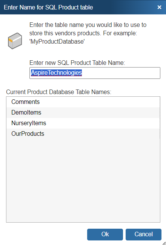Select Comments in the table names list
Screen dimensions: 166x245
coord(83,102)
